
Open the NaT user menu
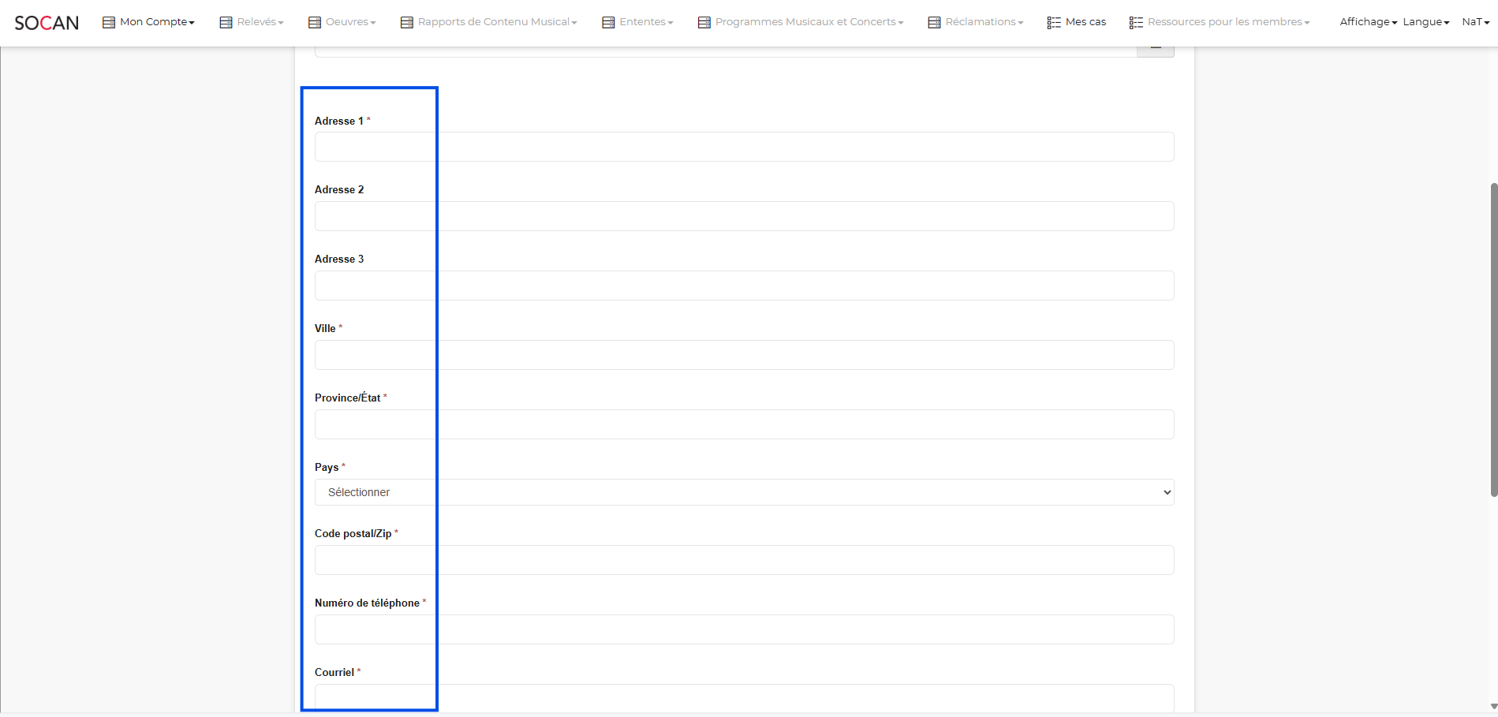coord(1475,22)
